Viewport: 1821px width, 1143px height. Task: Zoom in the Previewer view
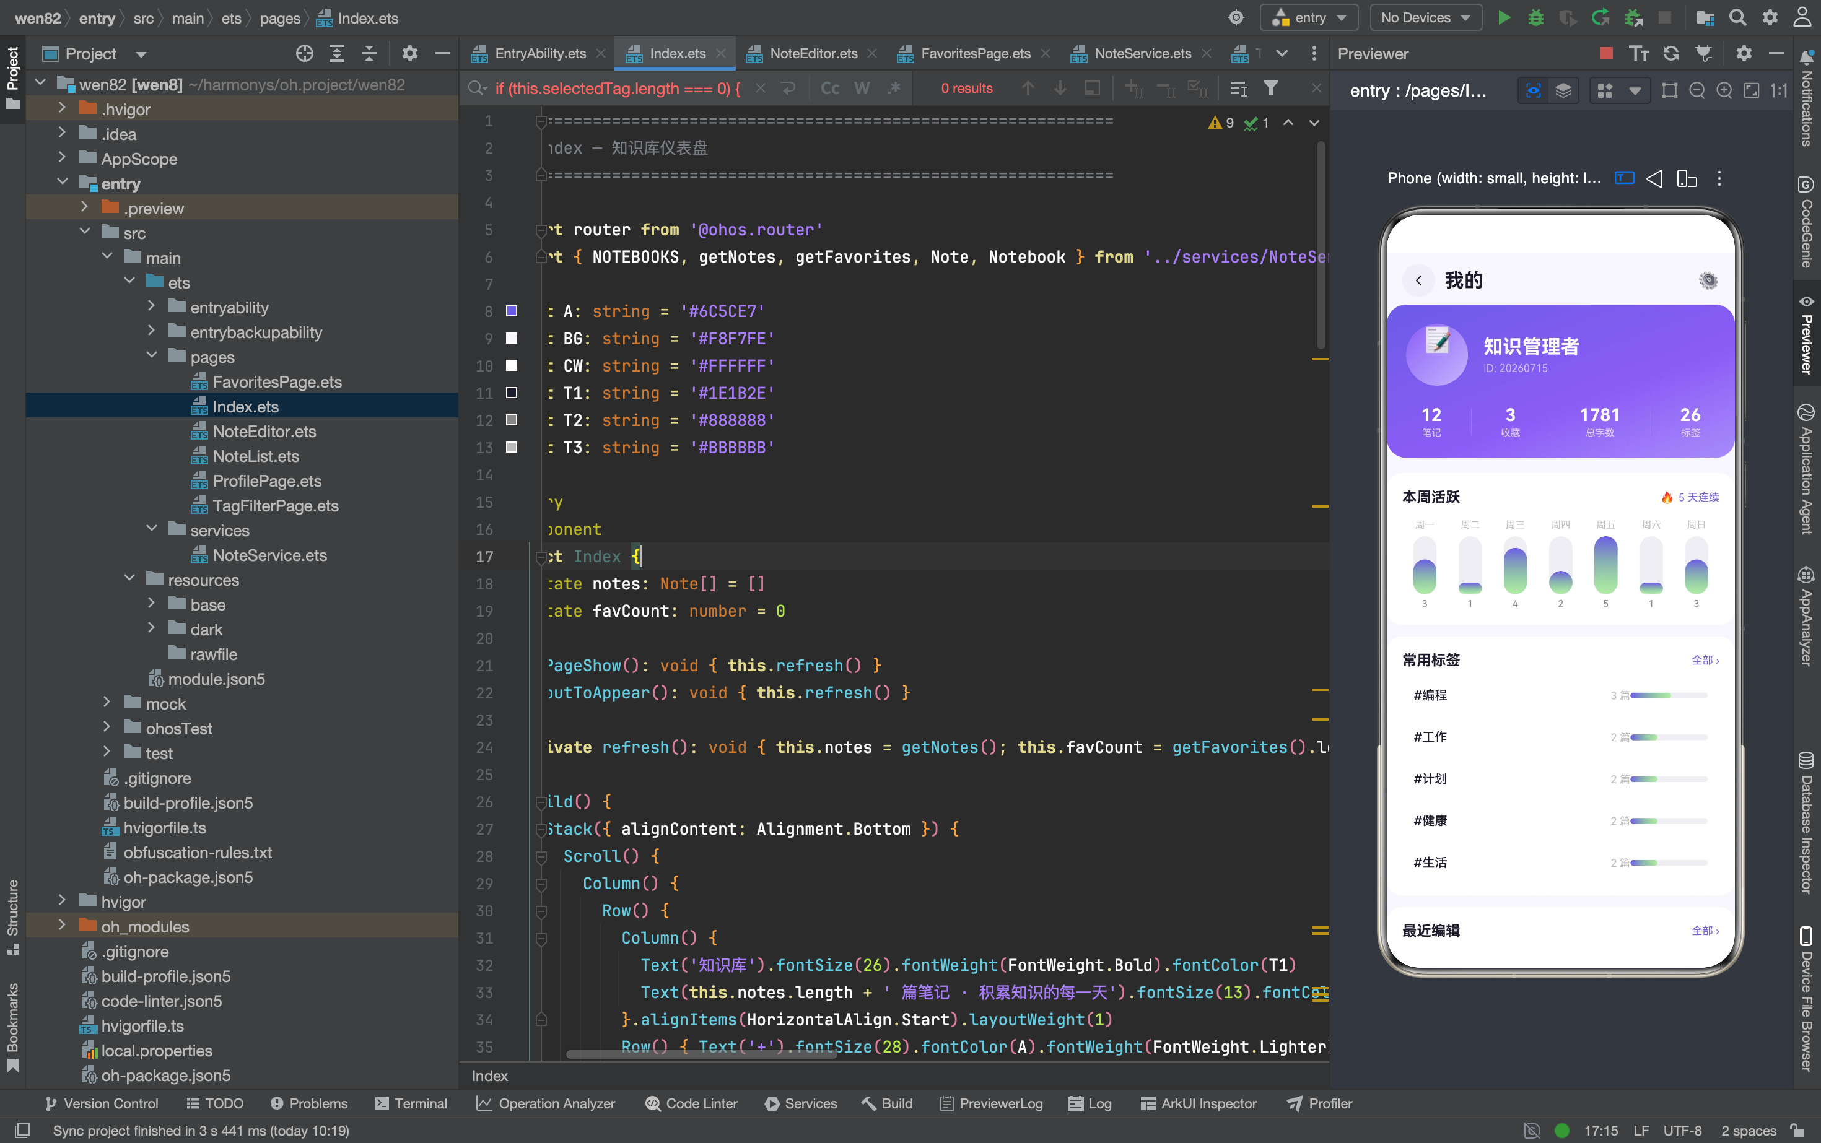pos(1724,91)
